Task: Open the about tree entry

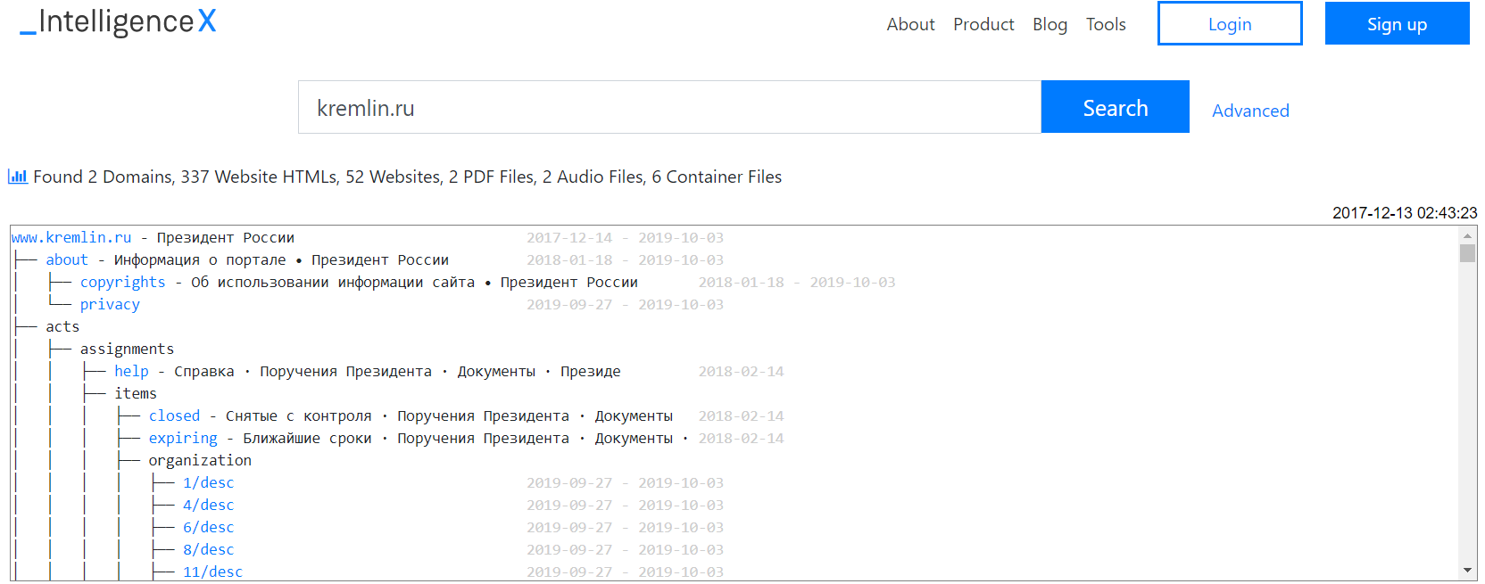Action: [x=67, y=260]
